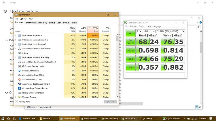Click the Antimalware Service Executable icon
The height and width of the screenshot is (121, 216).
pyautogui.click(x=19, y=40)
